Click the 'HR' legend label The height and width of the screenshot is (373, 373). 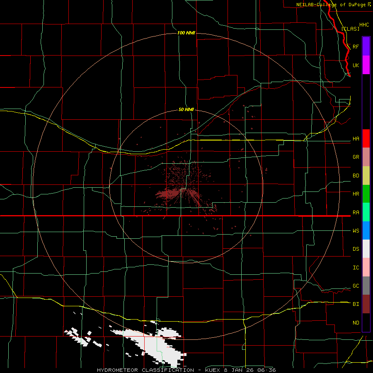tap(356, 194)
